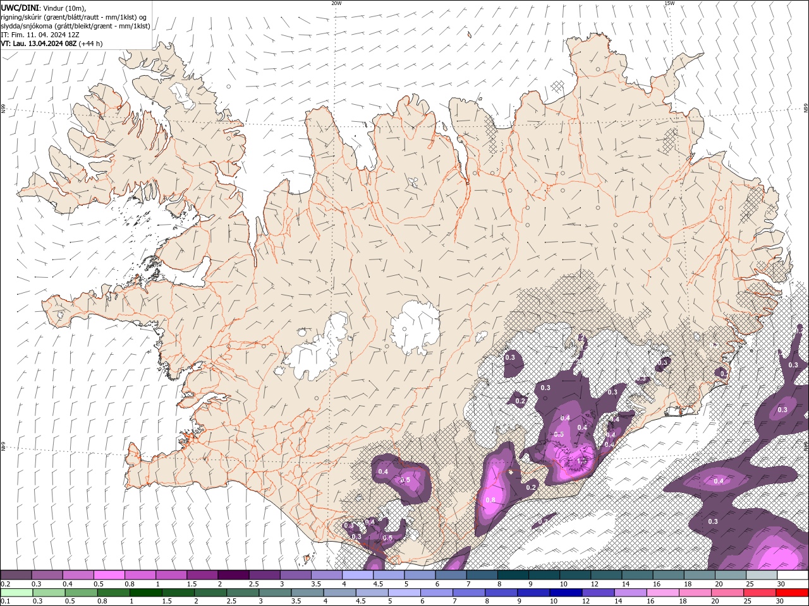
Task: Pick the 20 pink swatch in the lower rain legend
Action: pyautogui.click(x=726, y=593)
